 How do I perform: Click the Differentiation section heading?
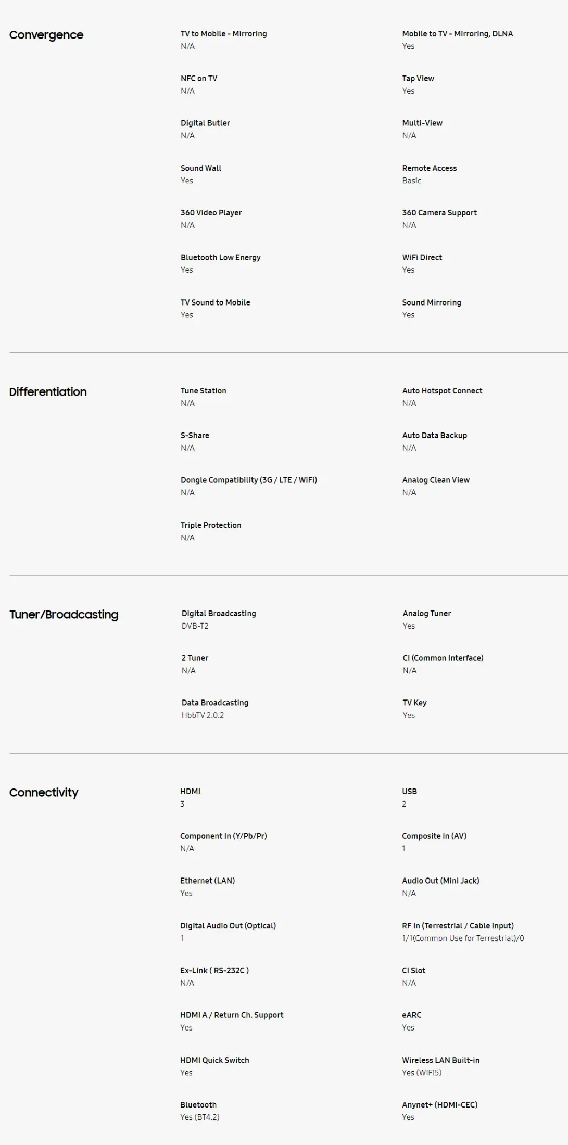tap(48, 392)
